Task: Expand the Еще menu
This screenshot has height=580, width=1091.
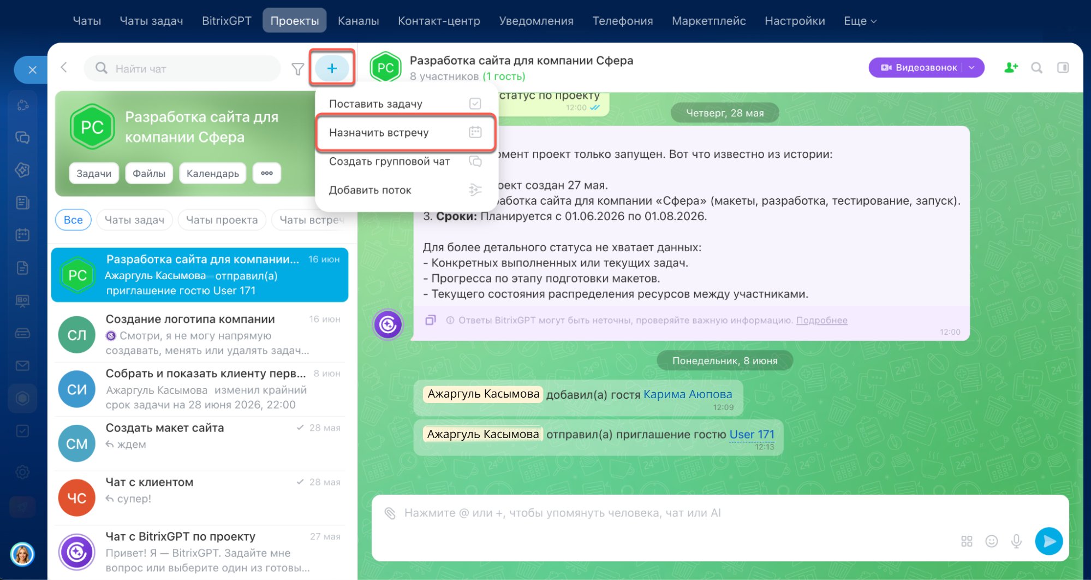Action: [860, 21]
